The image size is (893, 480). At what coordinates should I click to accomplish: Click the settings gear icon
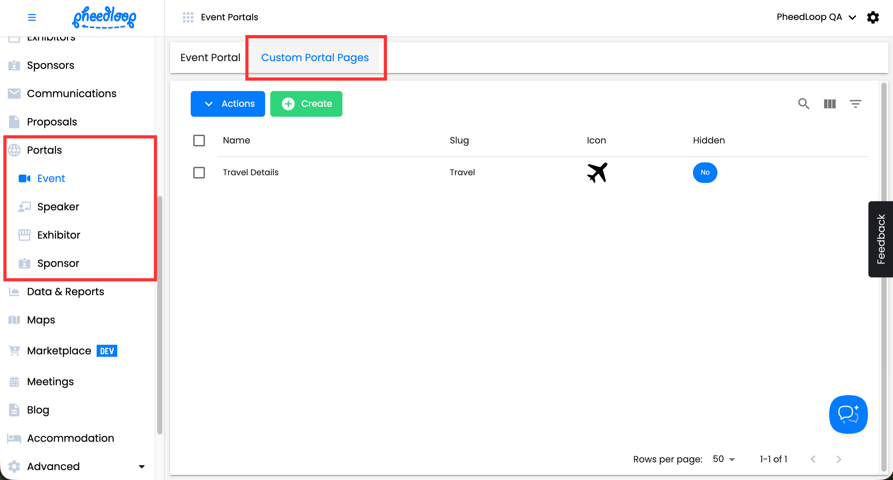[x=873, y=17]
